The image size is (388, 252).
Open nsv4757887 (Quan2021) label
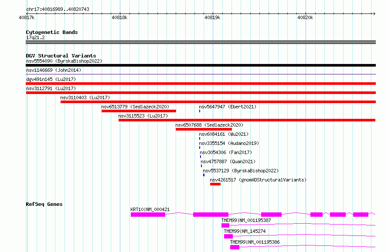(228, 161)
